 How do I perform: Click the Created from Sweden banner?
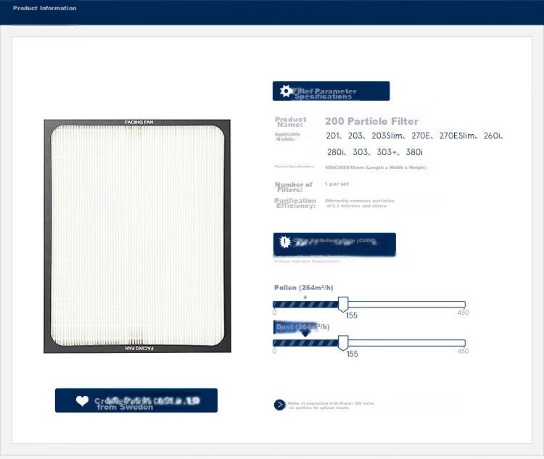(136, 400)
